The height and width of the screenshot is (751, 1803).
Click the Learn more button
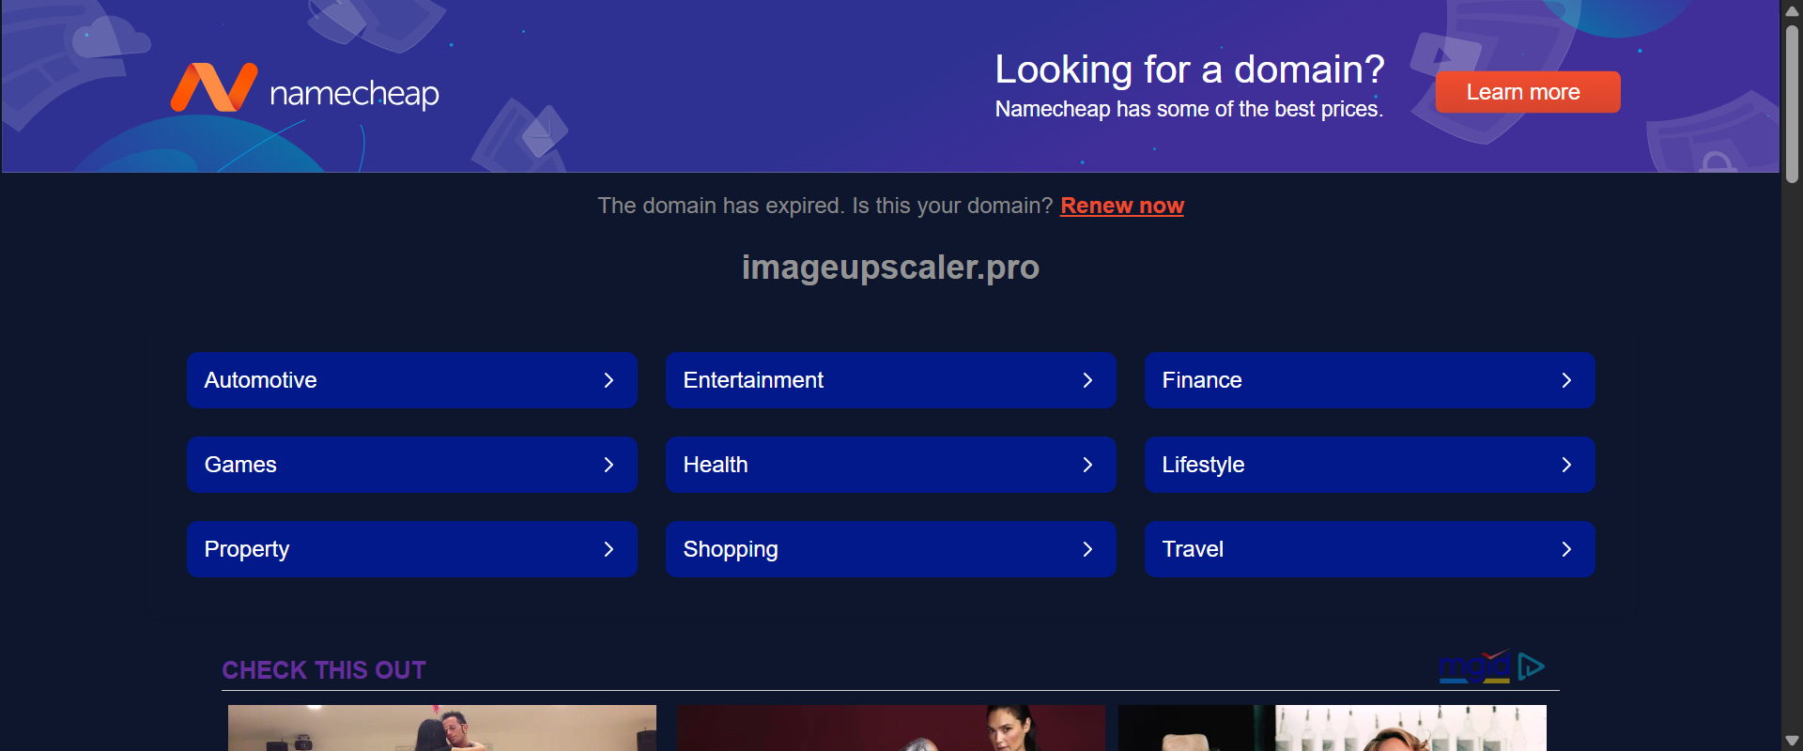(1528, 92)
